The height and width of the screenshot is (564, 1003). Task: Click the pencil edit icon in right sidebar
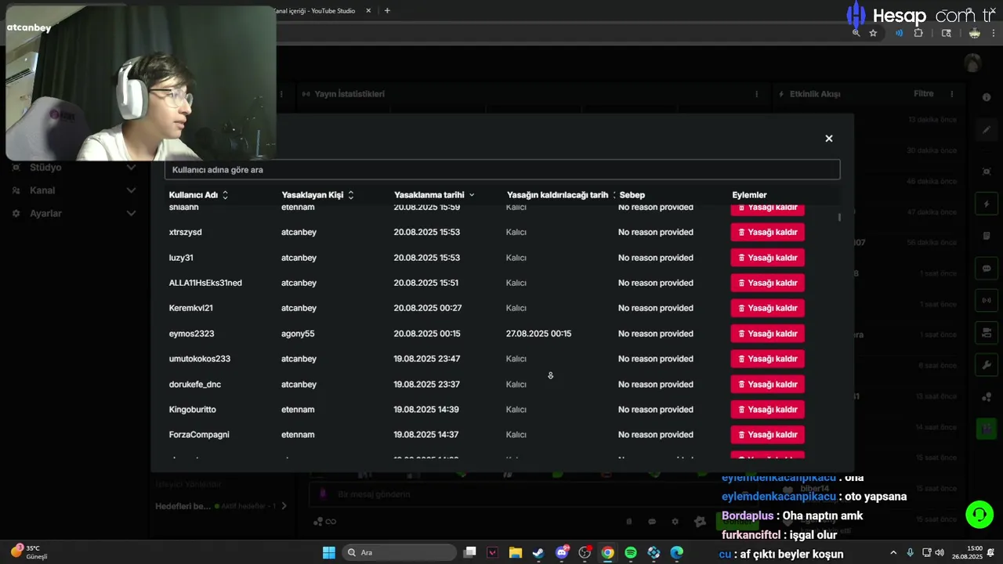point(987,130)
